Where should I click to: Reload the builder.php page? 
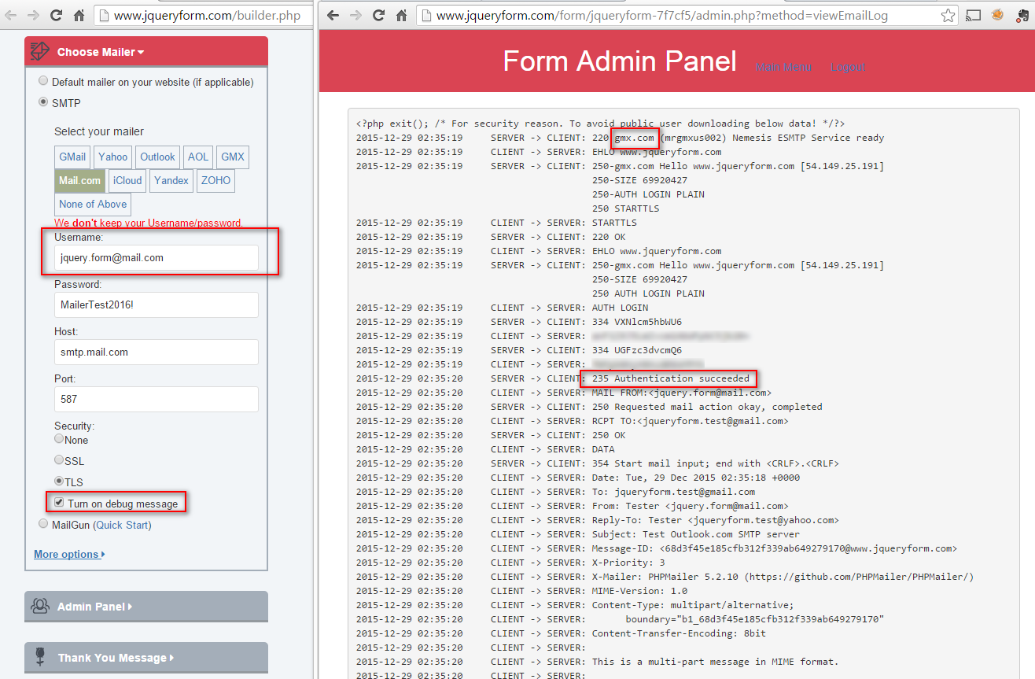[56, 15]
